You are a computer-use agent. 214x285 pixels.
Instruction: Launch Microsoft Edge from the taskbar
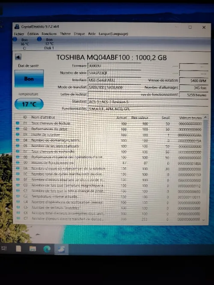[x=47, y=249]
